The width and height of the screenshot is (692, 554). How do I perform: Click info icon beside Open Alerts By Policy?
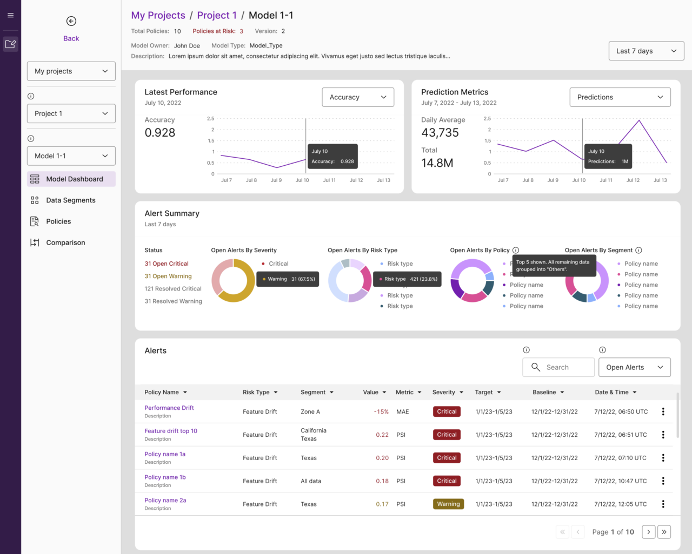tap(516, 250)
